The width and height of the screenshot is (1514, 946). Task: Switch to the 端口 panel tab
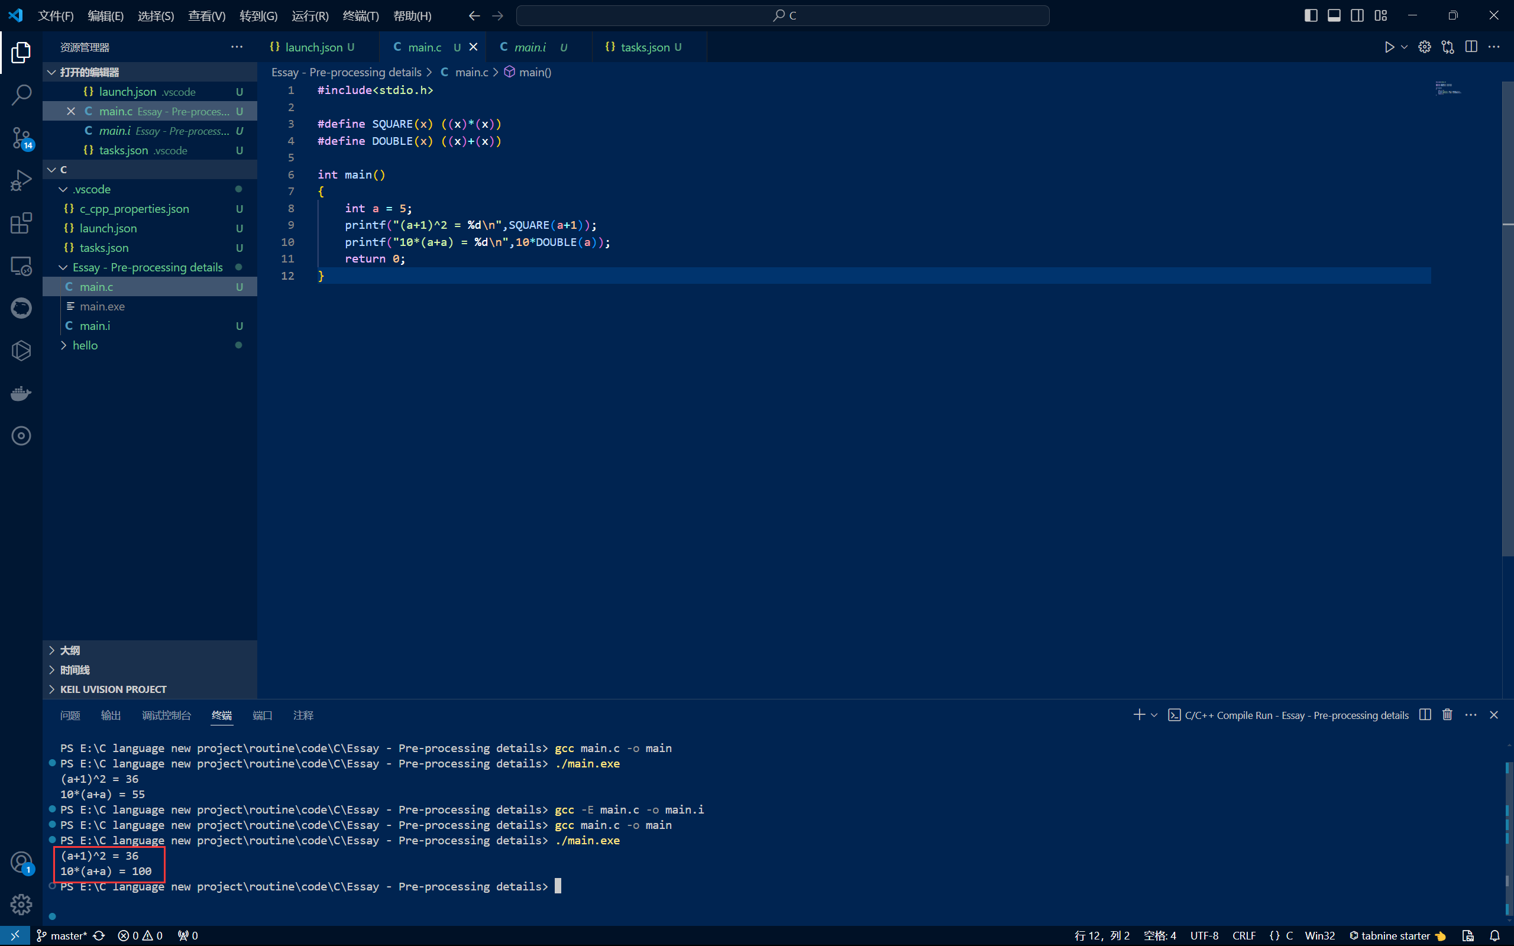click(x=262, y=715)
